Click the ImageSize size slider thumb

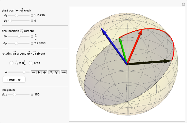(x=15, y=94)
